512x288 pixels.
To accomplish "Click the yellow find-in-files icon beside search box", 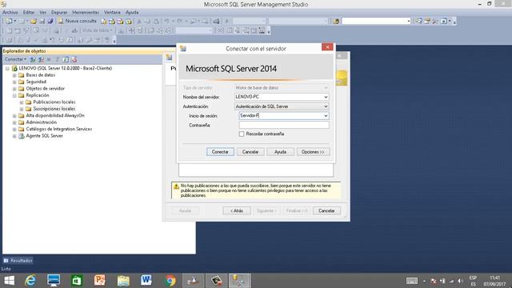I will pyautogui.click(x=336, y=22).
